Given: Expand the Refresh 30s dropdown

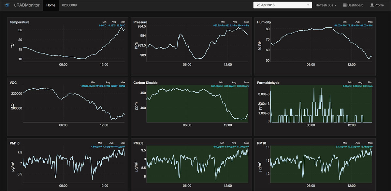Looking at the screenshot, I should [326, 5].
